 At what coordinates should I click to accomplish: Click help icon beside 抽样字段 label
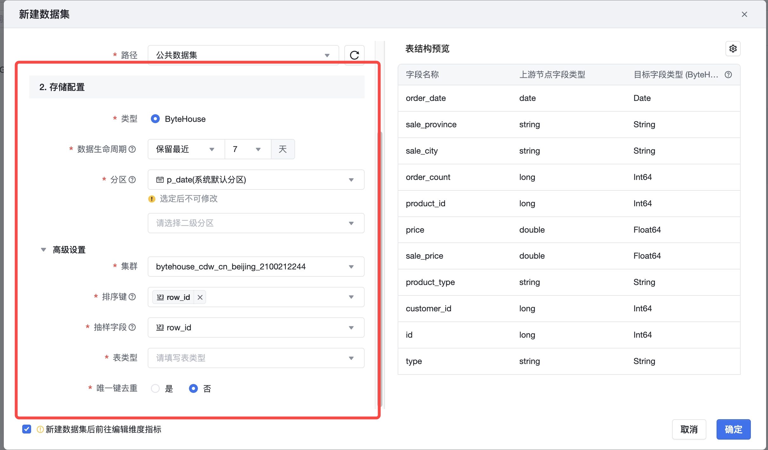(132, 327)
